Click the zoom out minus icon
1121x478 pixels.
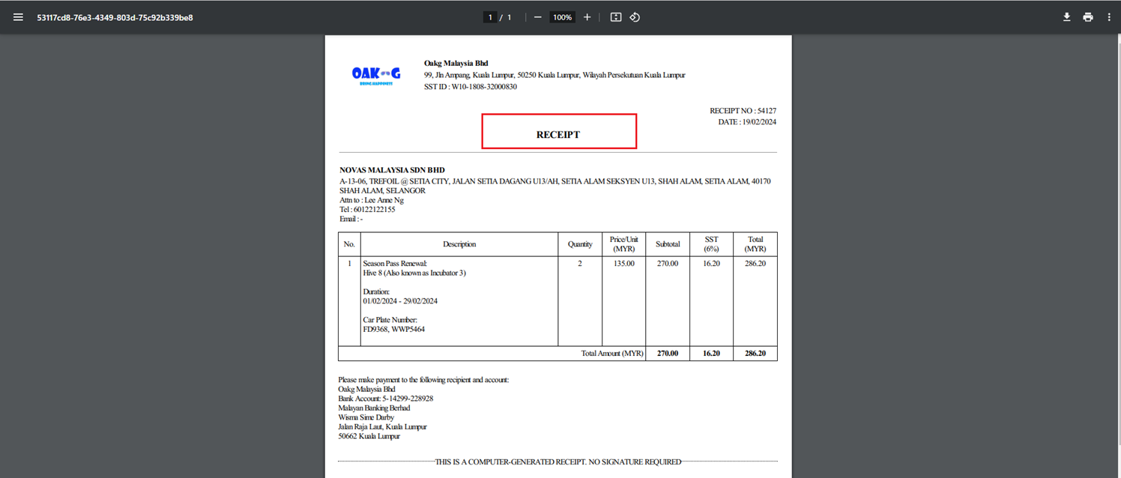tap(537, 17)
